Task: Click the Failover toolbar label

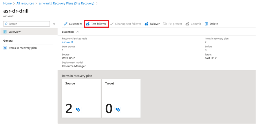Action: point(155,24)
